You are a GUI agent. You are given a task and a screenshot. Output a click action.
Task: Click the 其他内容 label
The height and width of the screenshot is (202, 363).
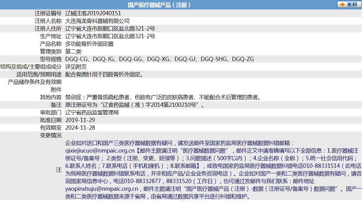click(x=51, y=97)
